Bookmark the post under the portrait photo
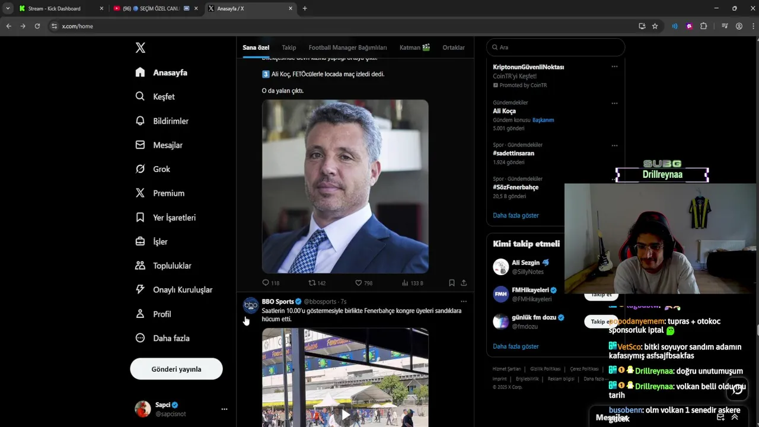 point(451,283)
